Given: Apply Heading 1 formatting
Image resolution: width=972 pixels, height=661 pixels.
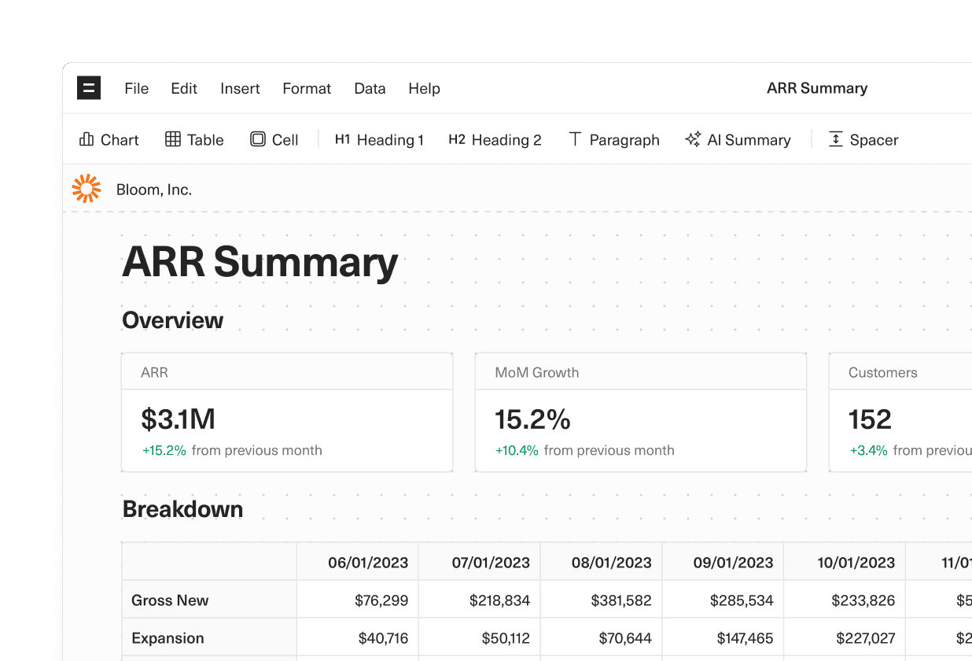Looking at the screenshot, I should point(379,139).
